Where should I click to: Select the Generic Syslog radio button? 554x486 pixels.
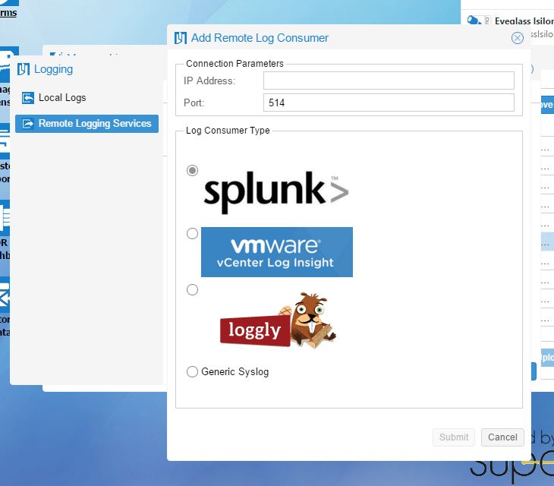pyautogui.click(x=192, y=371)
